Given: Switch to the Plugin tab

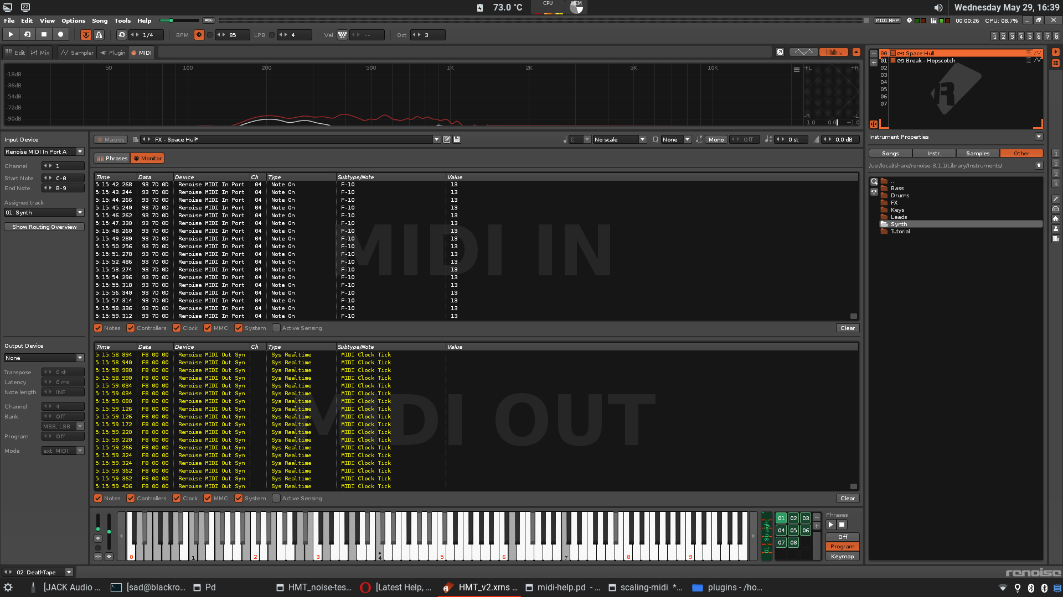Looking at the screenshot, I should [x=112, y=53].
